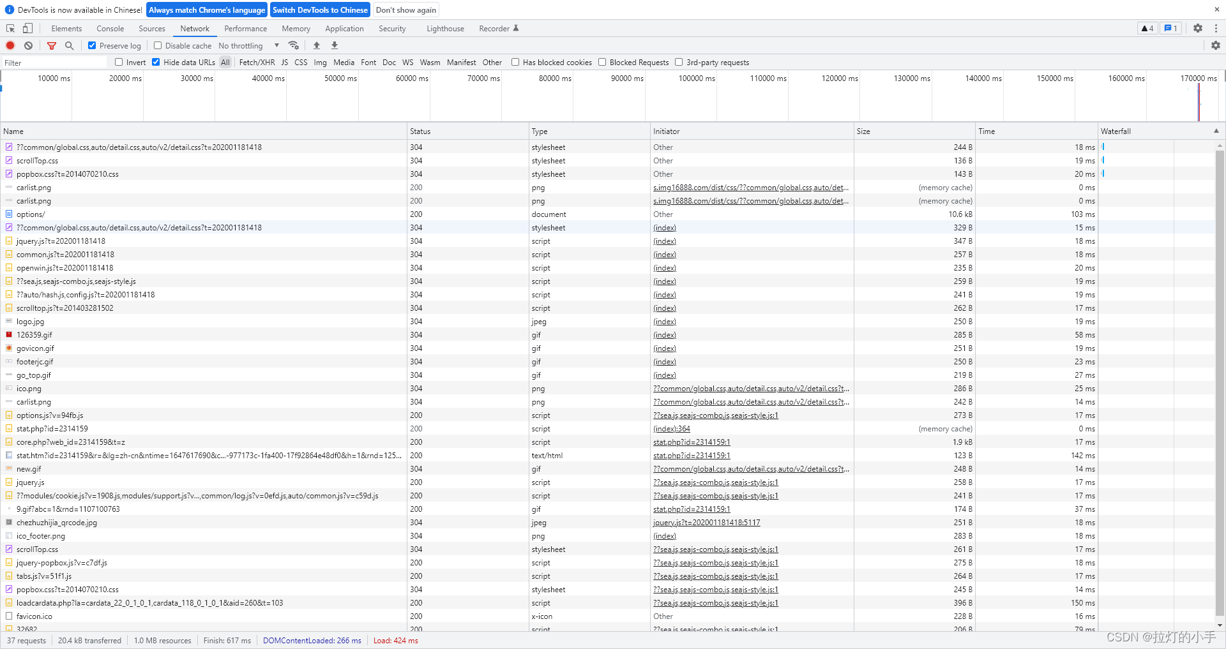Switch to the Memory tab
1226x649 pixels.
296,29
